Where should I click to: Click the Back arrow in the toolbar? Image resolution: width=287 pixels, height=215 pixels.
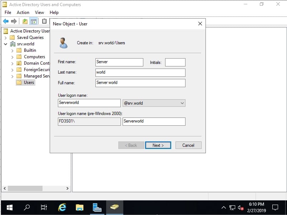pos(6,21)
